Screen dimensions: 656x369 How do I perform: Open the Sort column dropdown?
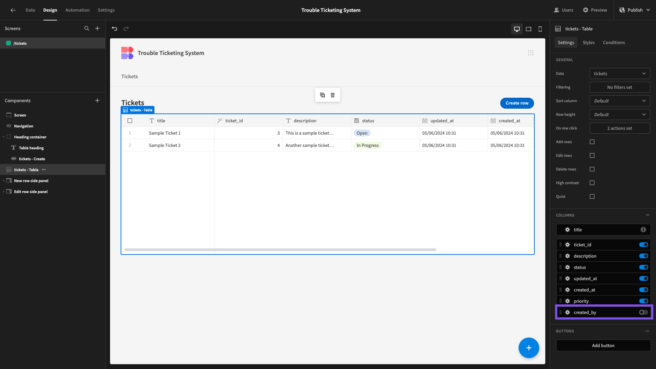[620, 101]
